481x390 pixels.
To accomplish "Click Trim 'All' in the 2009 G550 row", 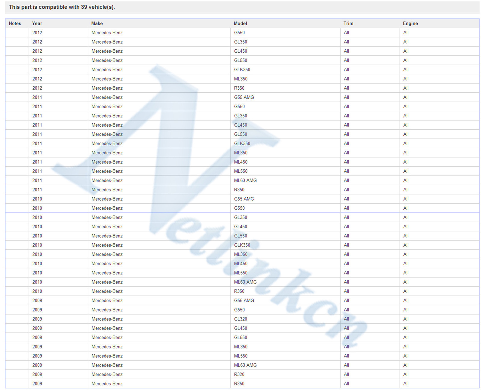I will pos(346,310).
